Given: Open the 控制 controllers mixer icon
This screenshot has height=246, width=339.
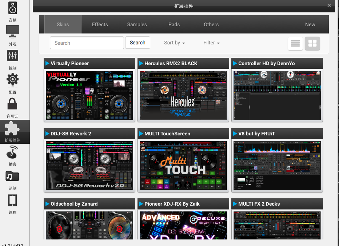Looking at the screenshot, I should tap(12, 56).
